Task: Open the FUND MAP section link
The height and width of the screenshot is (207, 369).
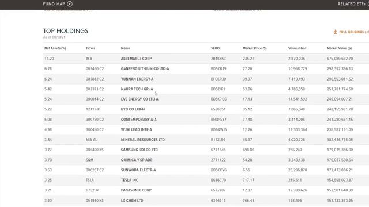Action: point(54,4)
